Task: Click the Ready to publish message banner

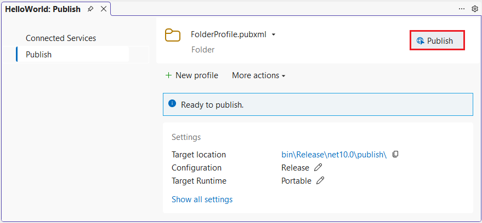Action: (317, 104)
